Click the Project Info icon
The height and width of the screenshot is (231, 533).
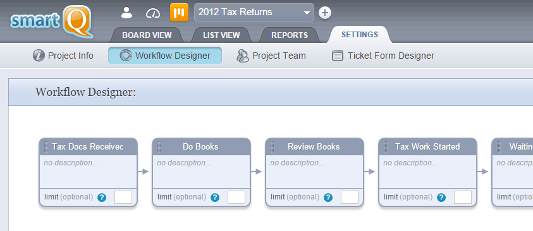click(x=39, y=56)
